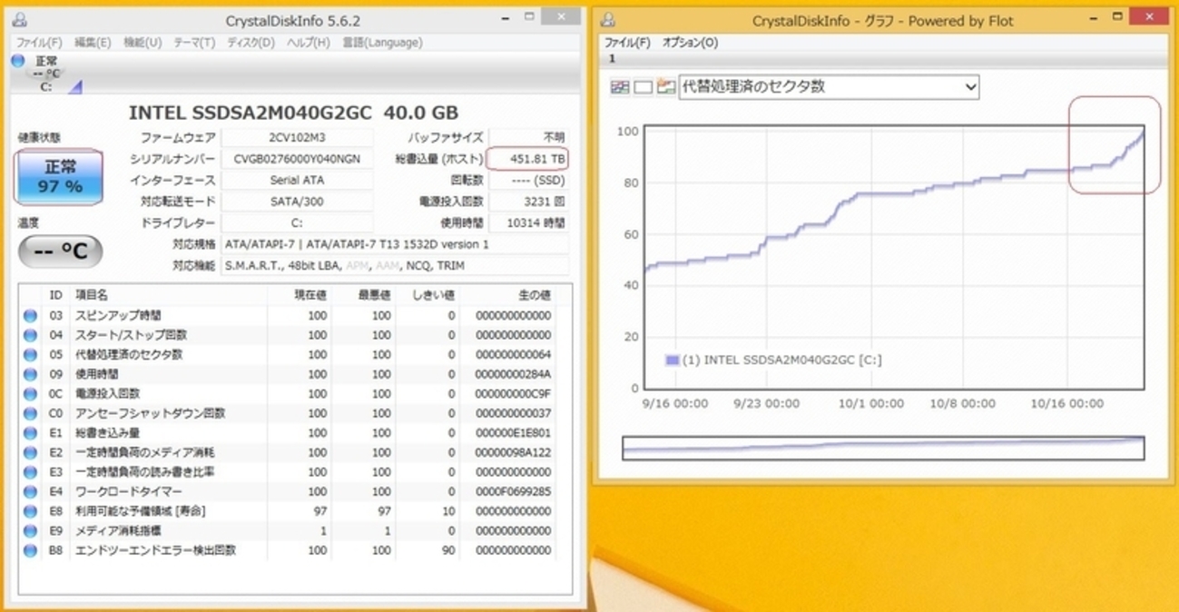This screenshot has height=612, width=1179.
Task: Click the serial number field CVGB0276000Y040NGN
Action: 297,159
